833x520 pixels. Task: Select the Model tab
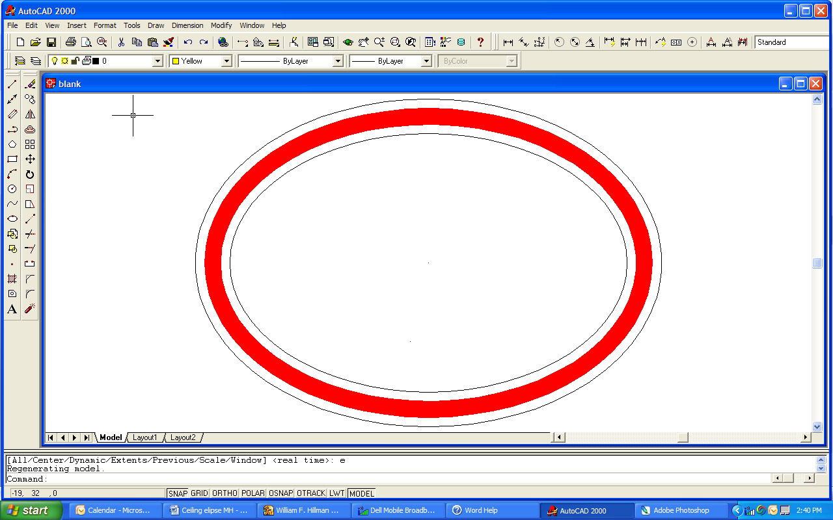coord(111,437)
